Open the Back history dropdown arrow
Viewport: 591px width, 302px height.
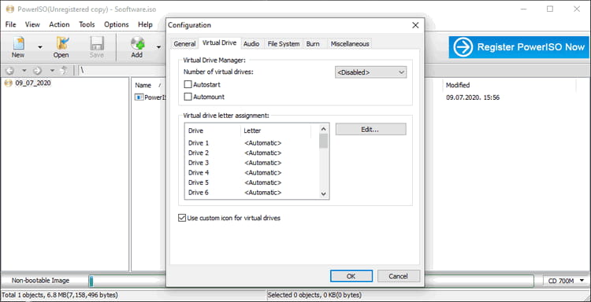(x=24, y=70)
